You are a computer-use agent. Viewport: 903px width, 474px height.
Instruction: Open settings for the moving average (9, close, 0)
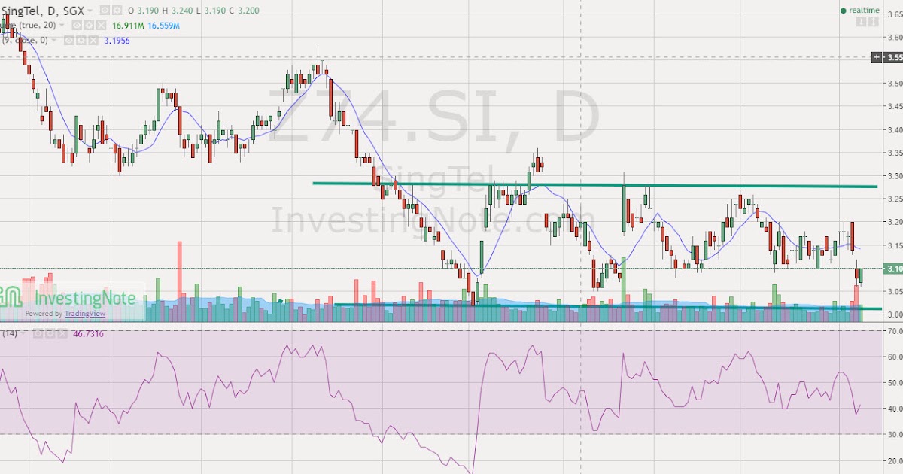(81, 40)
